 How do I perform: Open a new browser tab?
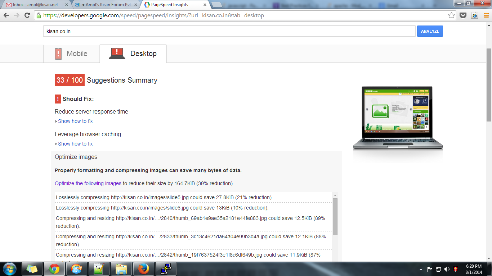(216, 5)
